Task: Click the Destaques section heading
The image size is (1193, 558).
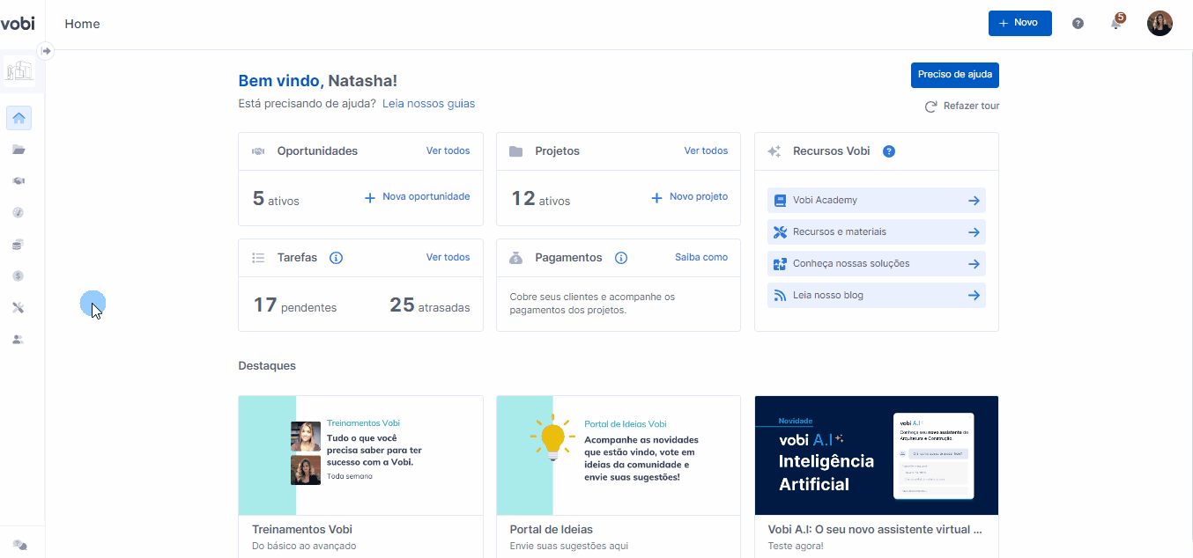Action: (267, 365)
